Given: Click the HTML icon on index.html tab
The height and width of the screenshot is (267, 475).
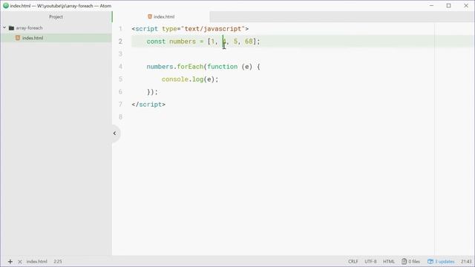Looking at the screenshot, I should (x=150, y=16).
